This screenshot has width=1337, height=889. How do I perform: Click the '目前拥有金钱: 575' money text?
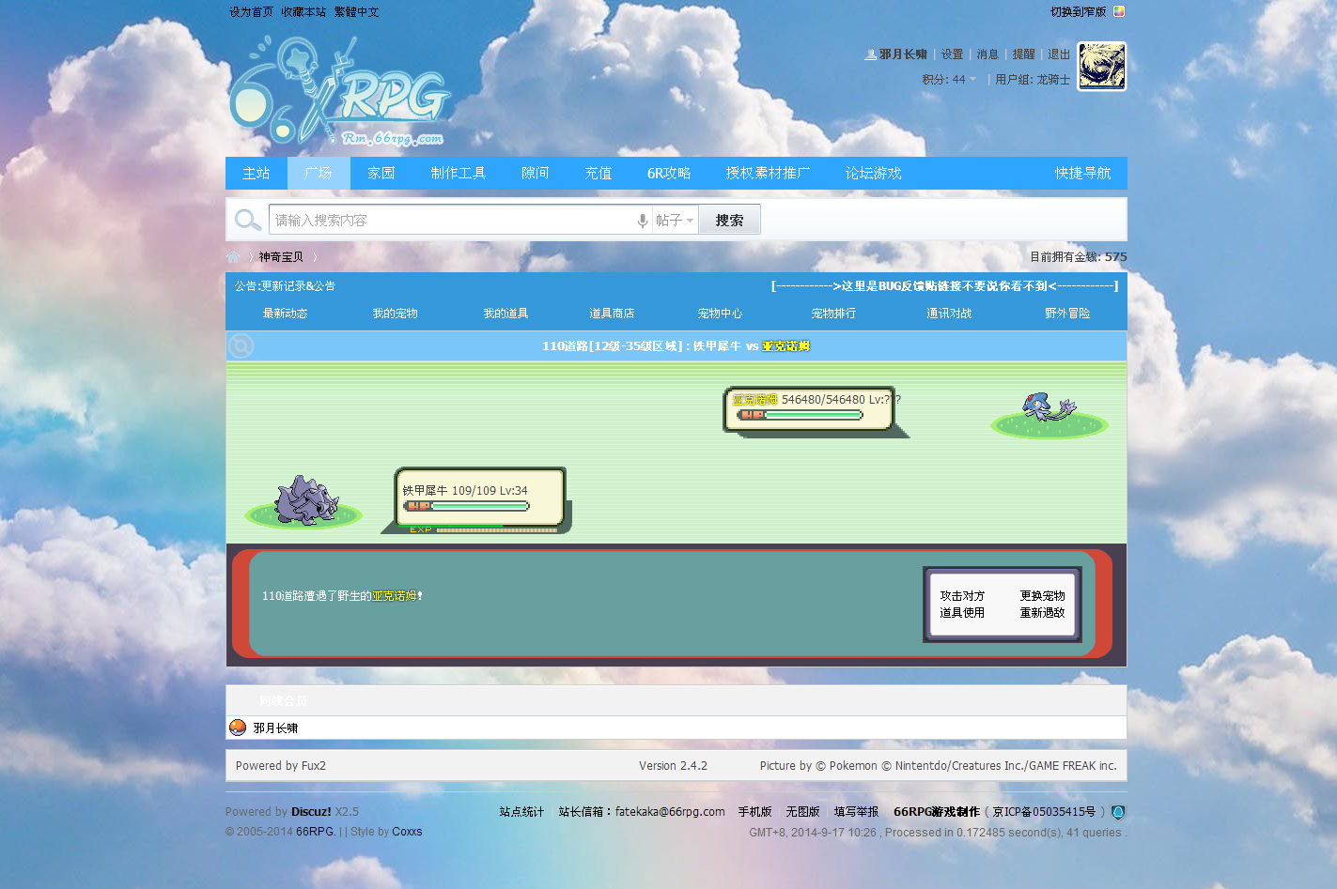(1079, 257)
